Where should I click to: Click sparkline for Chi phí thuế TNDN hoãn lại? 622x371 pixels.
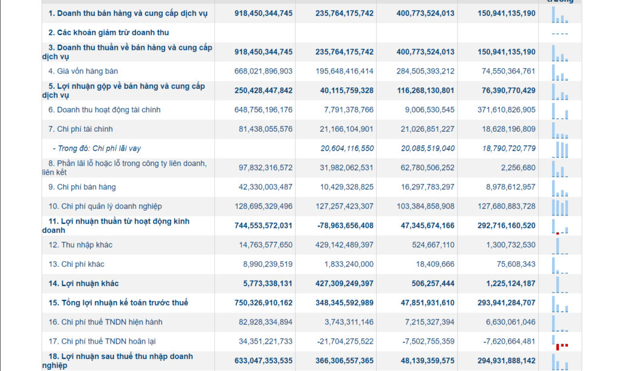click(x=559, y=342)
